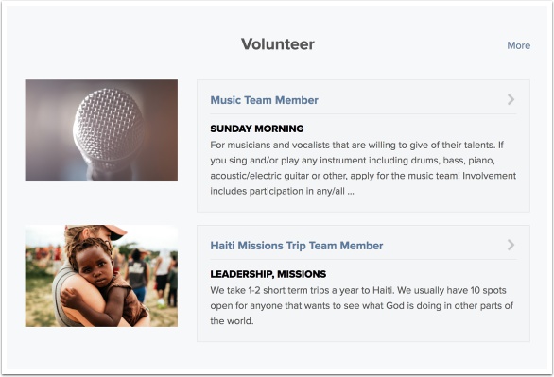Select the microphone photo thumbnail
554x377 pixels.
click(x=101, y=130)
